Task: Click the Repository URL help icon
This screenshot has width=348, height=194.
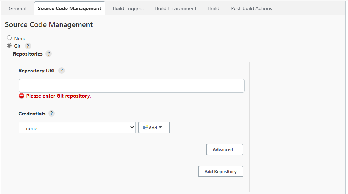Action: click(x=62, y=71)
